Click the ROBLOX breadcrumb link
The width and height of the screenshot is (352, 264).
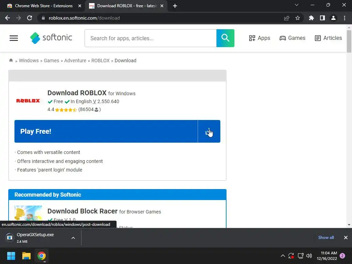click(100, 60)
